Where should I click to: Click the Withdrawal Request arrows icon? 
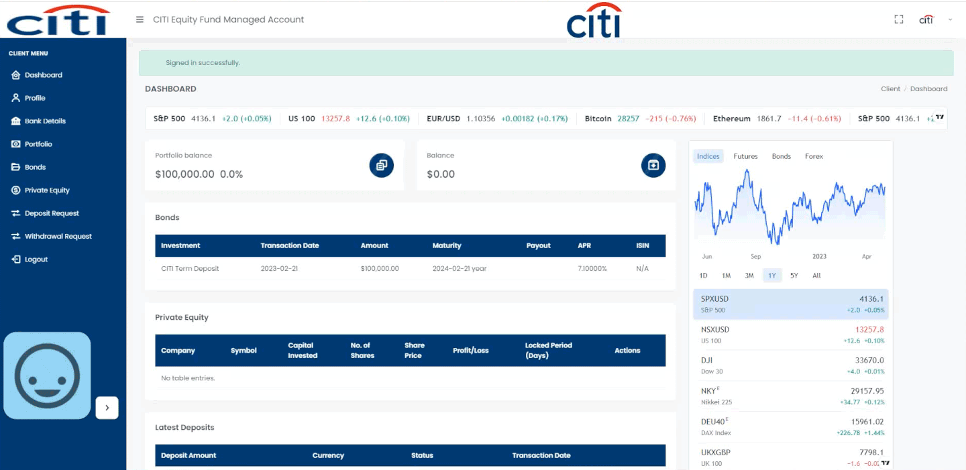pos(16,237)
